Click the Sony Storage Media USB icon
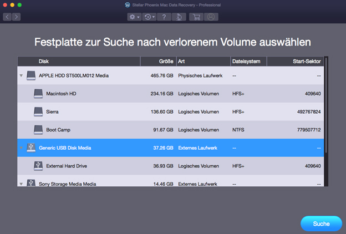 [31, 183]
